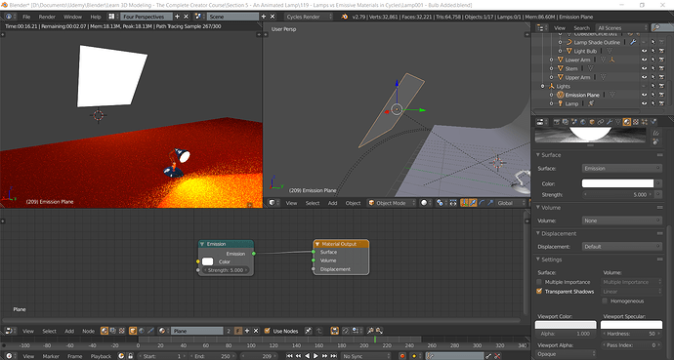Click the record auto-keyframe button
The width and height of the screenshot is (674, 360).
click(402, 356)
